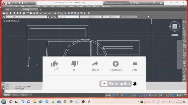The width and height of the screenshot is (188, 105).
Task: Open Google Chrome from the taskbar
Action: click(65, 102)
